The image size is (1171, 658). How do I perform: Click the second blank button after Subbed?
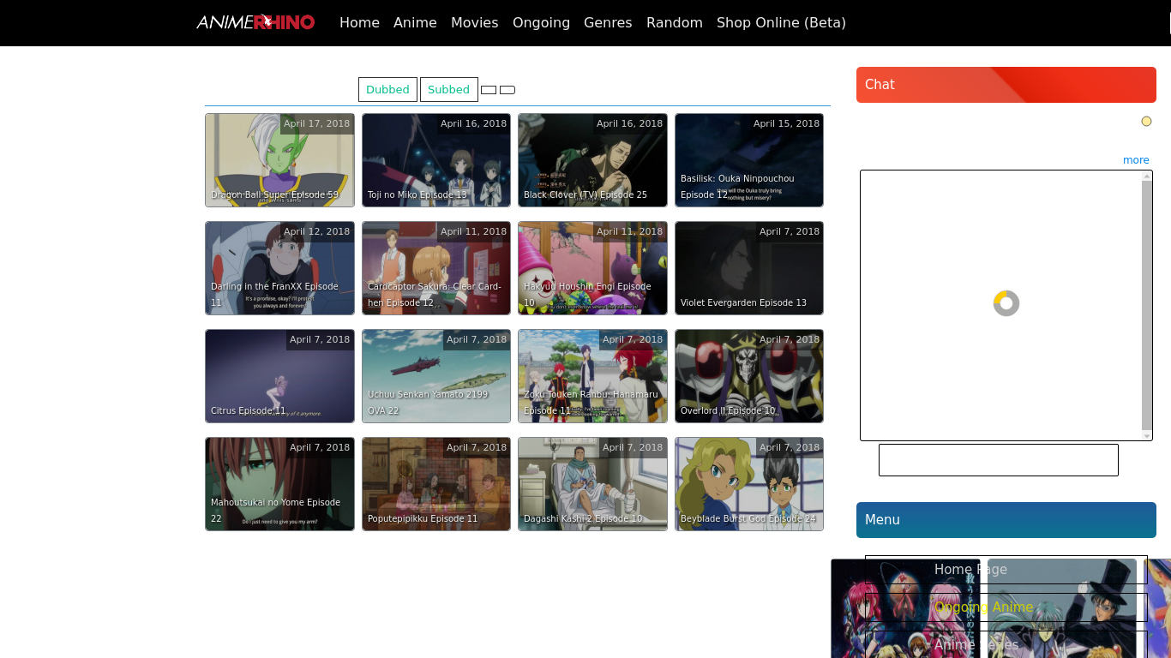pyautogui.click(x=507, y=90)
